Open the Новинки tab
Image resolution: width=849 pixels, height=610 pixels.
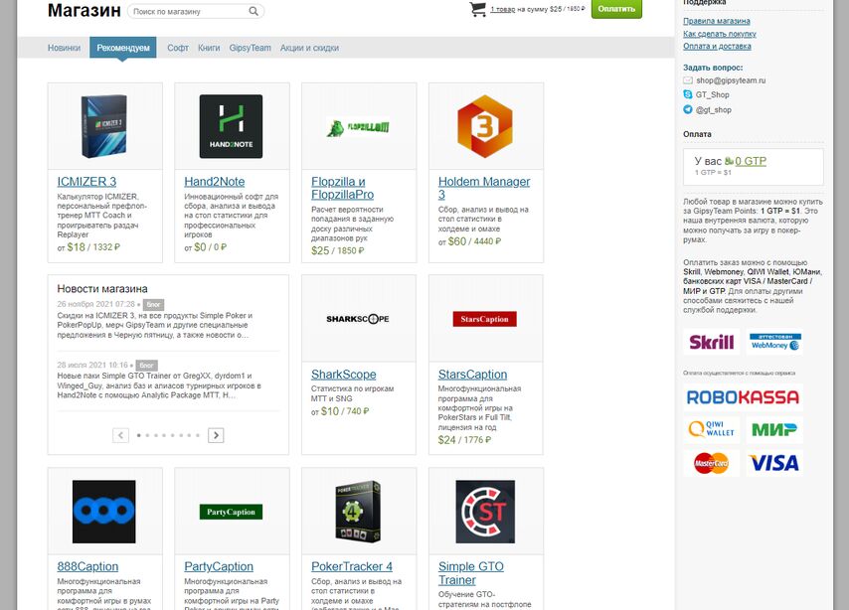click(x=64, y=48)
